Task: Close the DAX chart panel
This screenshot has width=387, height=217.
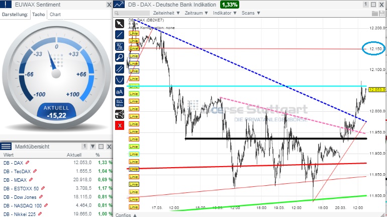Action: tap(381, 5)
